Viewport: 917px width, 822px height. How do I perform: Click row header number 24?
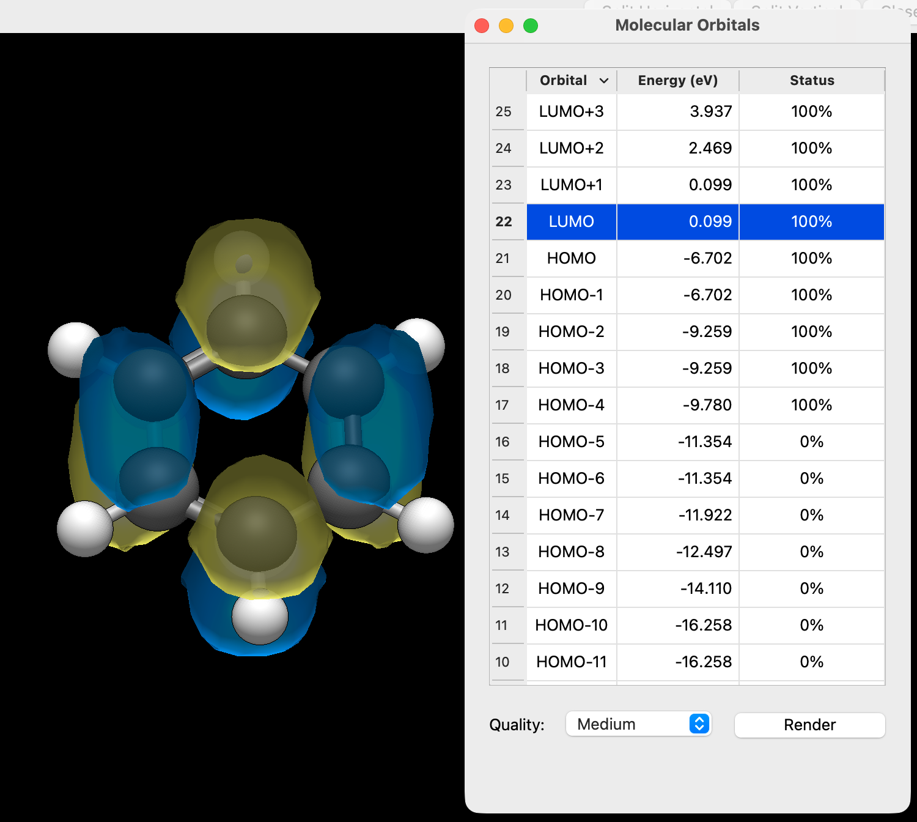coord(504,148)
